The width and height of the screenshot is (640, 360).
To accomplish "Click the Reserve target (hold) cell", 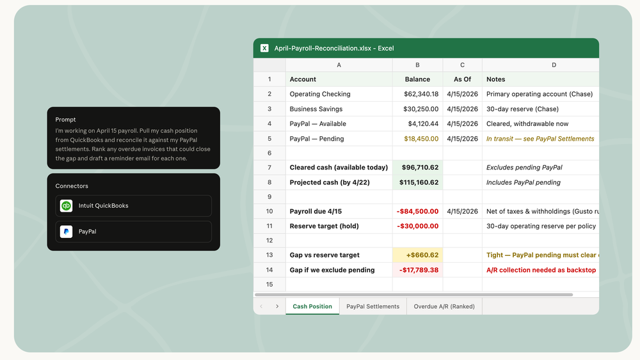I will click(339, 226).
